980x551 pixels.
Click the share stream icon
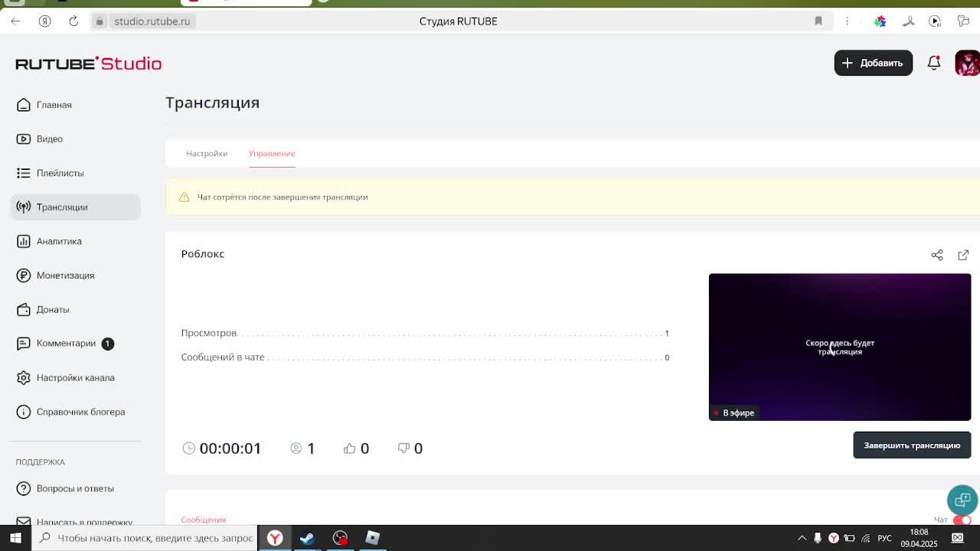[x=937, y=255]
